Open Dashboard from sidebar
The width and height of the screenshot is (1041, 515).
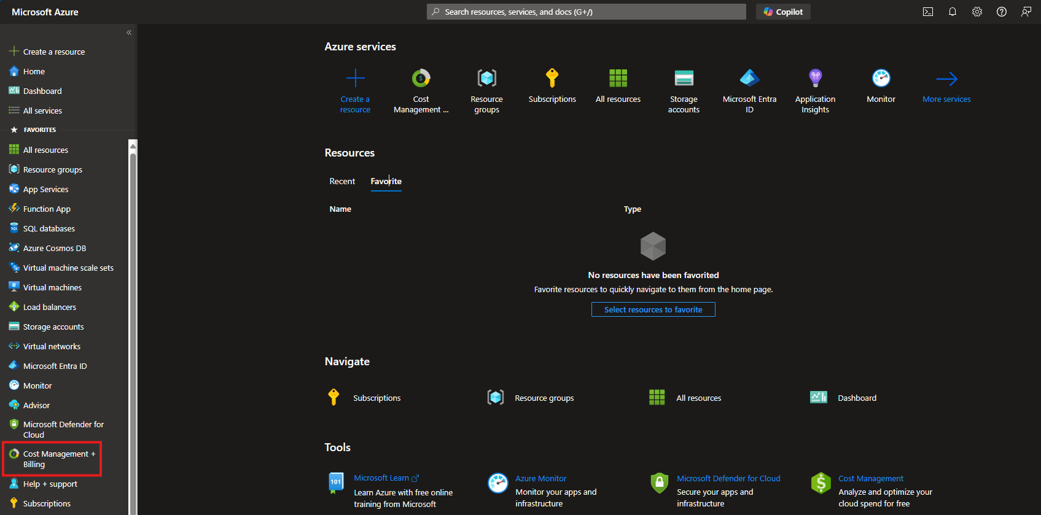click(x=42, y=91)
